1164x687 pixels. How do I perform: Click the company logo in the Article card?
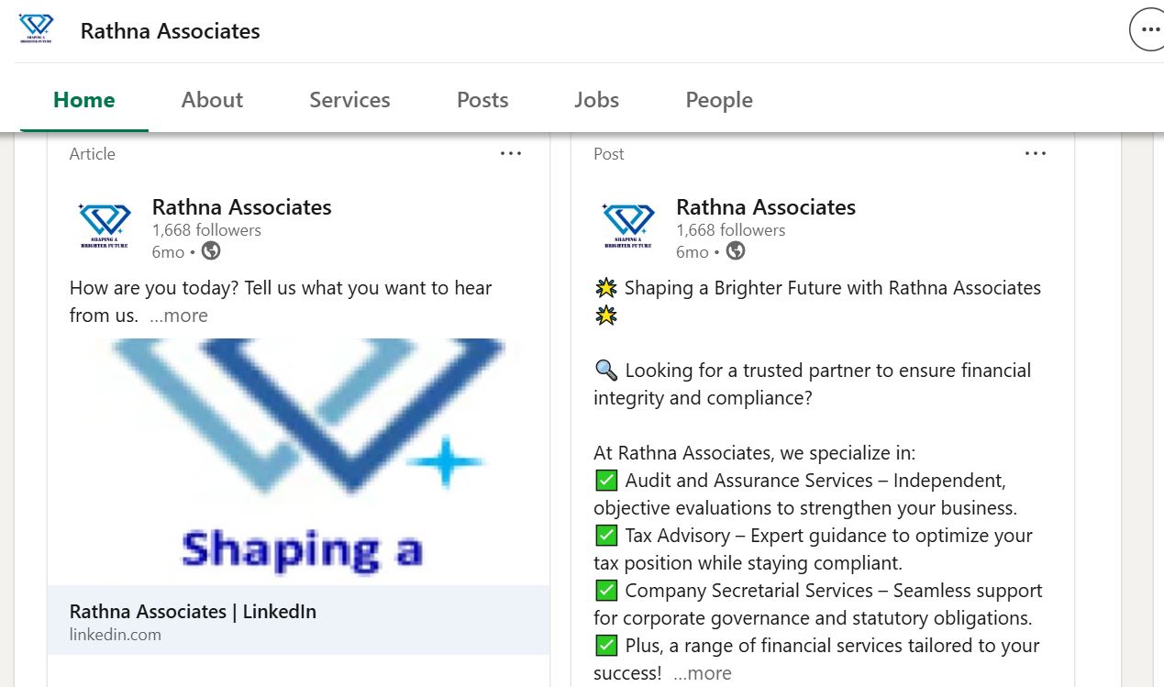click(105, 226)
